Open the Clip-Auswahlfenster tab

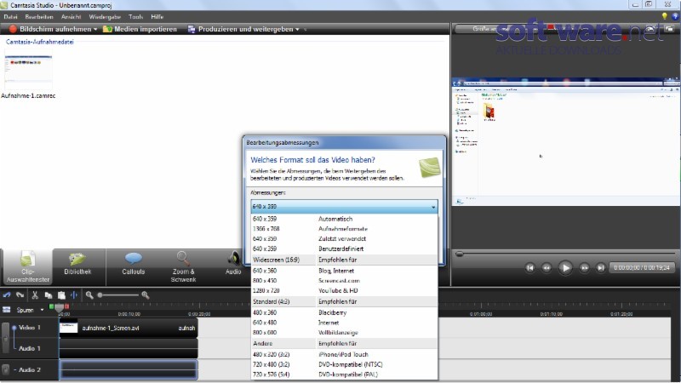click(x=28, y=267)
